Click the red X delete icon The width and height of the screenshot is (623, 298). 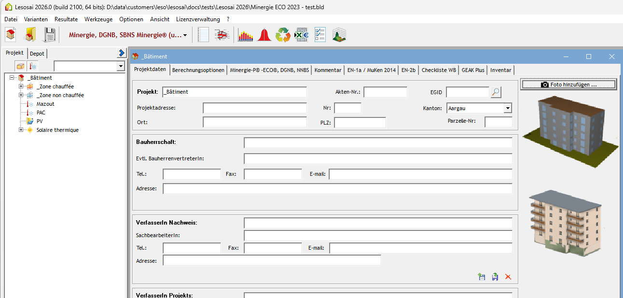tap(508, 277)
